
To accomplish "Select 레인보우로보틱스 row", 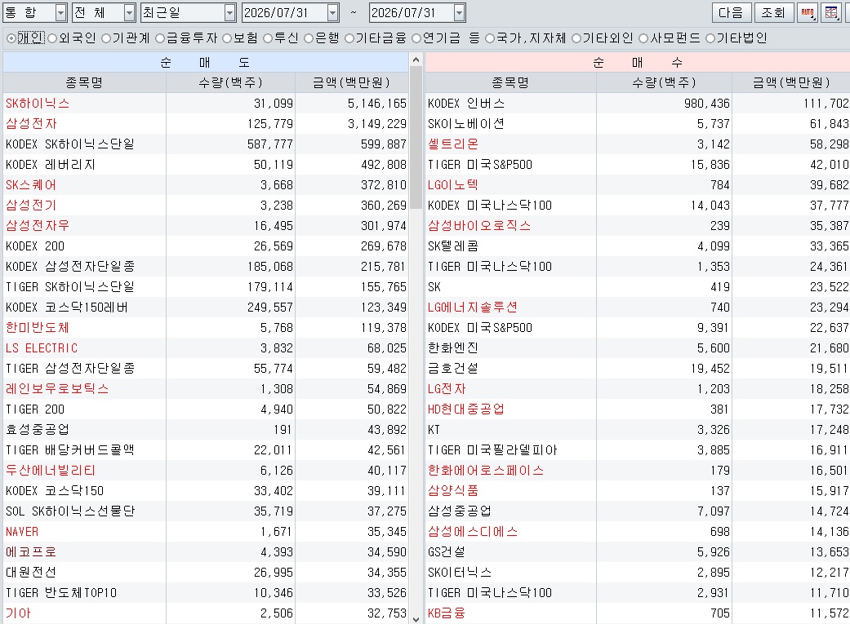I will [x=206, y=389].
